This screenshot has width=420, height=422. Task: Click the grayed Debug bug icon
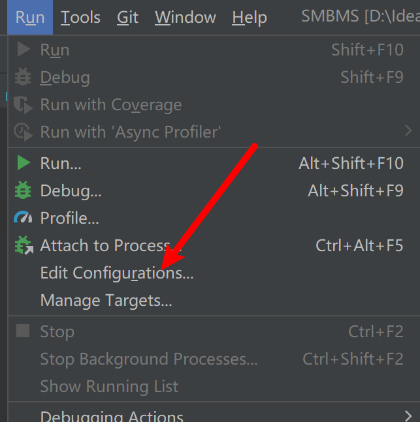pyautogui.click(x=24, y=77)
